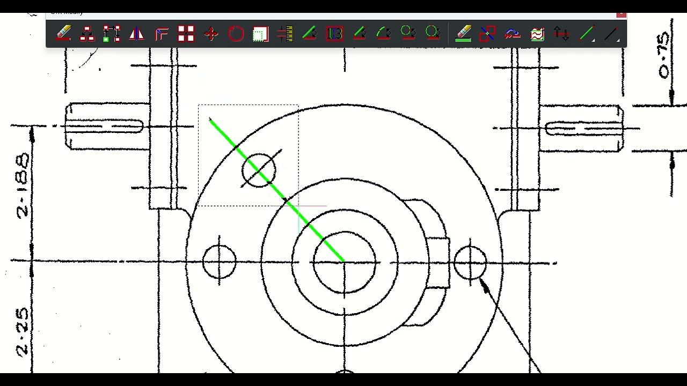This screenshot has width=687, height=386.
Task: Click the dotted square scale icon
Action: [x=260, y=34]
